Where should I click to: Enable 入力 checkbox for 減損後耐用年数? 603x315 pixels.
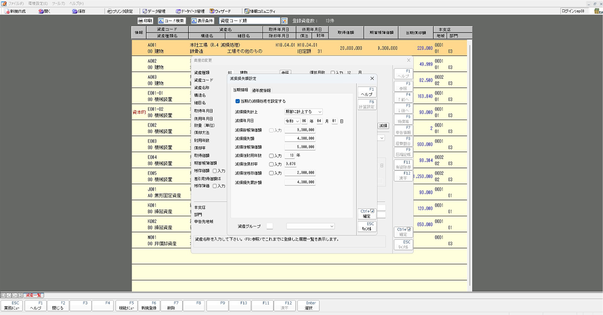coord(271,156)
